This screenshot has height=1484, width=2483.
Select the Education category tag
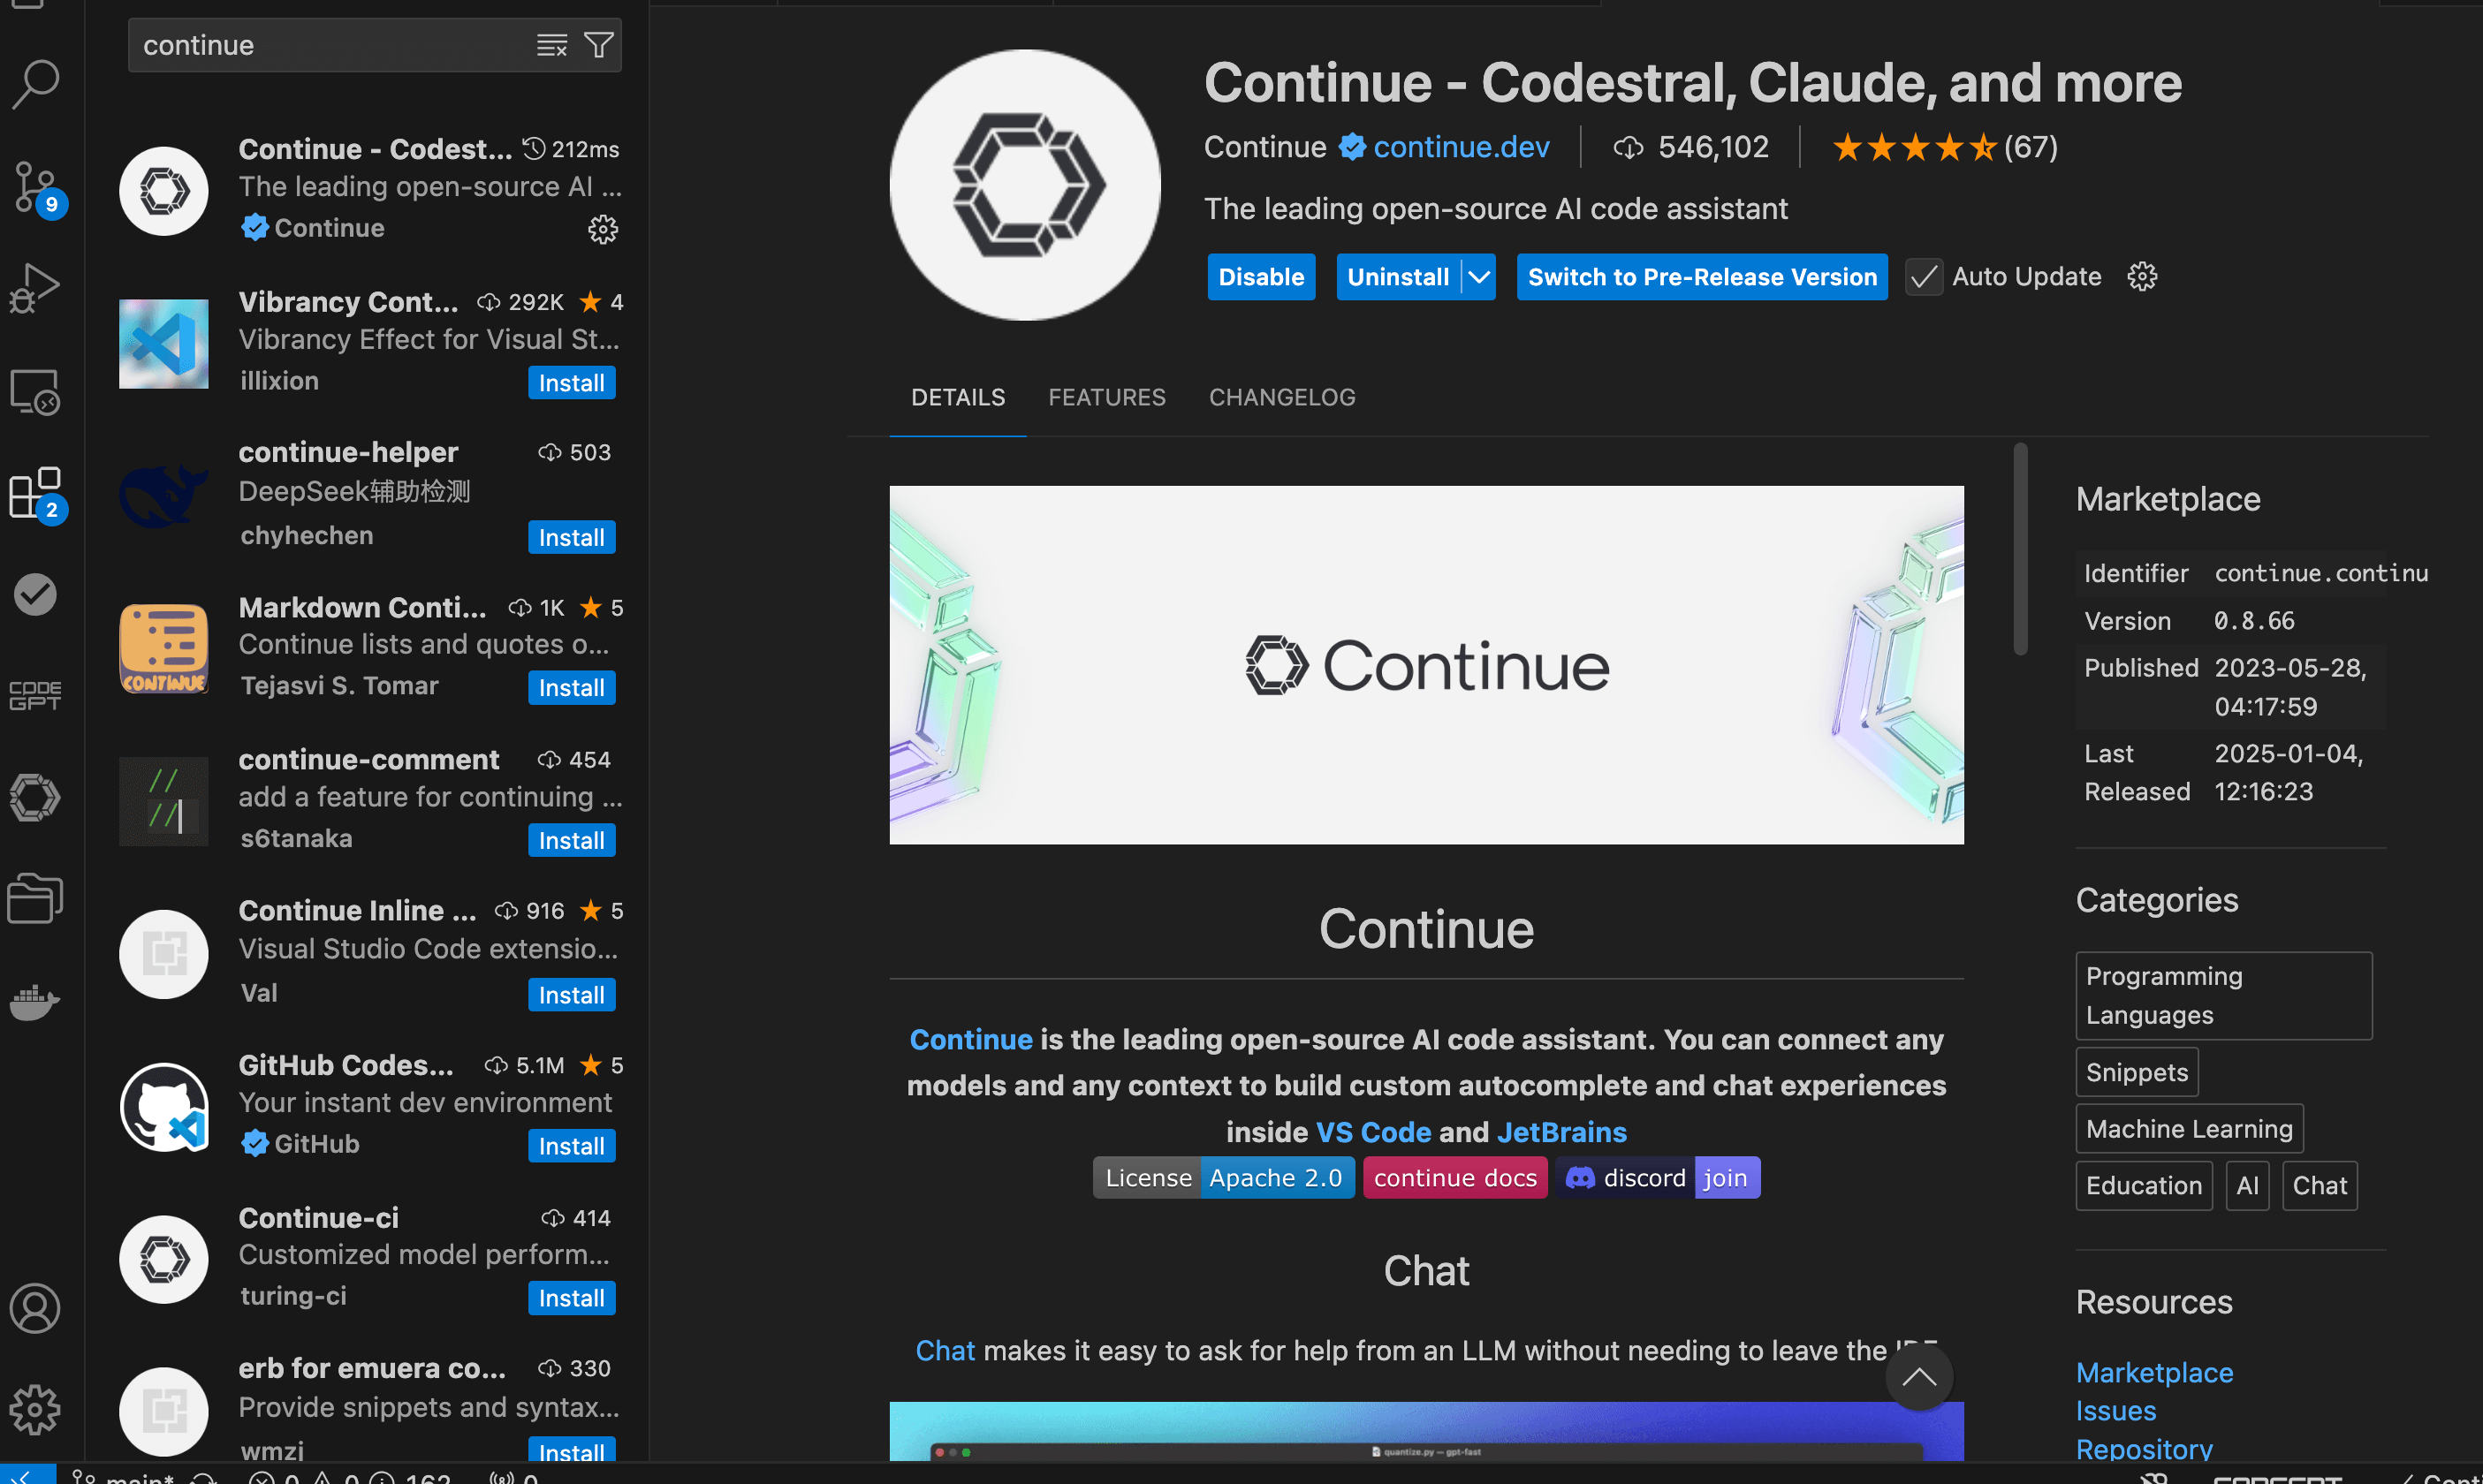click(2144, 1186)
